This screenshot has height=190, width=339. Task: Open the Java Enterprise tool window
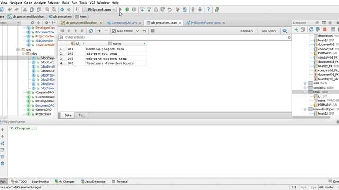[x=93, y=182]
